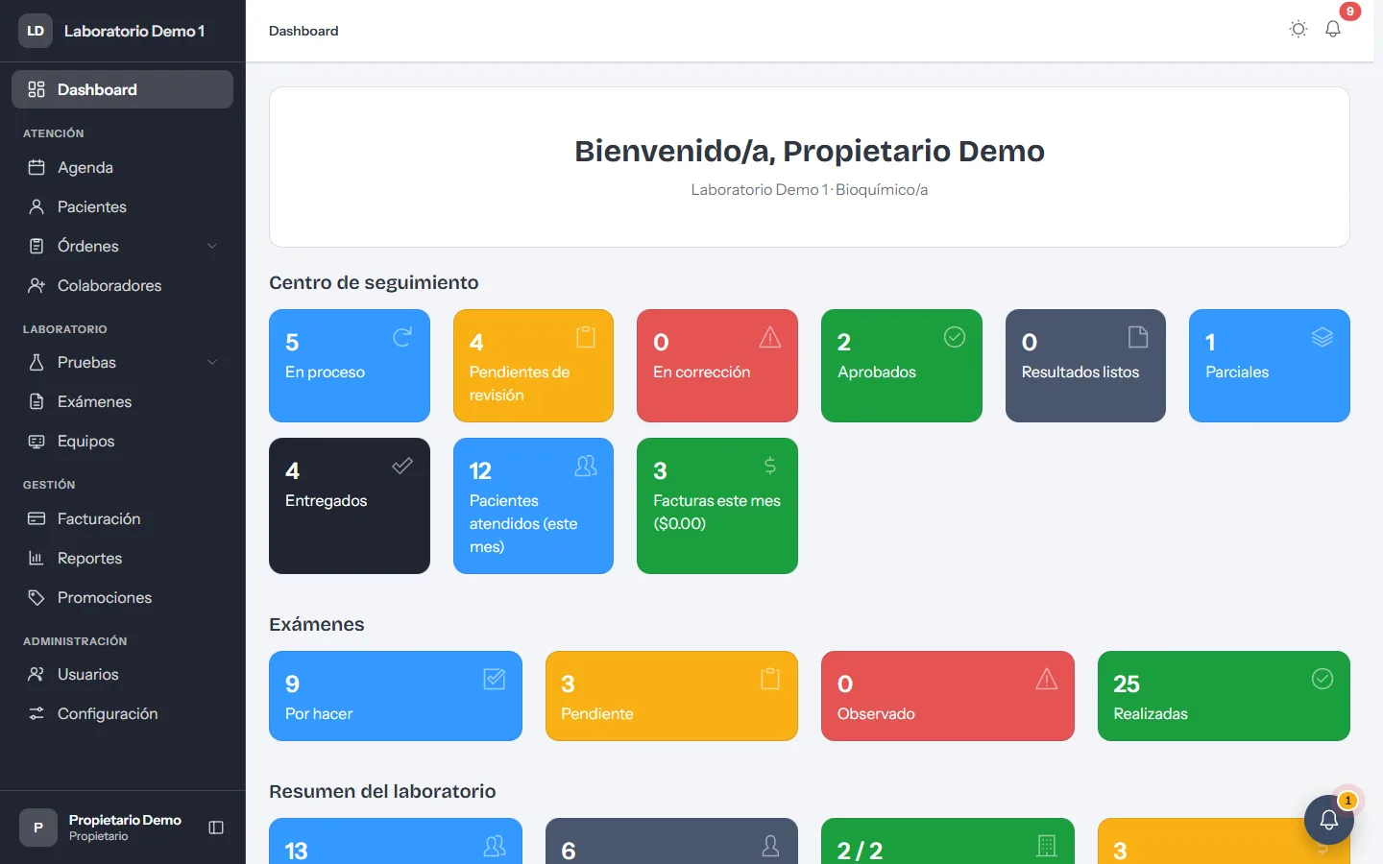Open Exámenes document icon in sidebar

(36, 401)
